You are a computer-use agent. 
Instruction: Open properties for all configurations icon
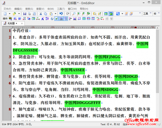pos(131,14)
